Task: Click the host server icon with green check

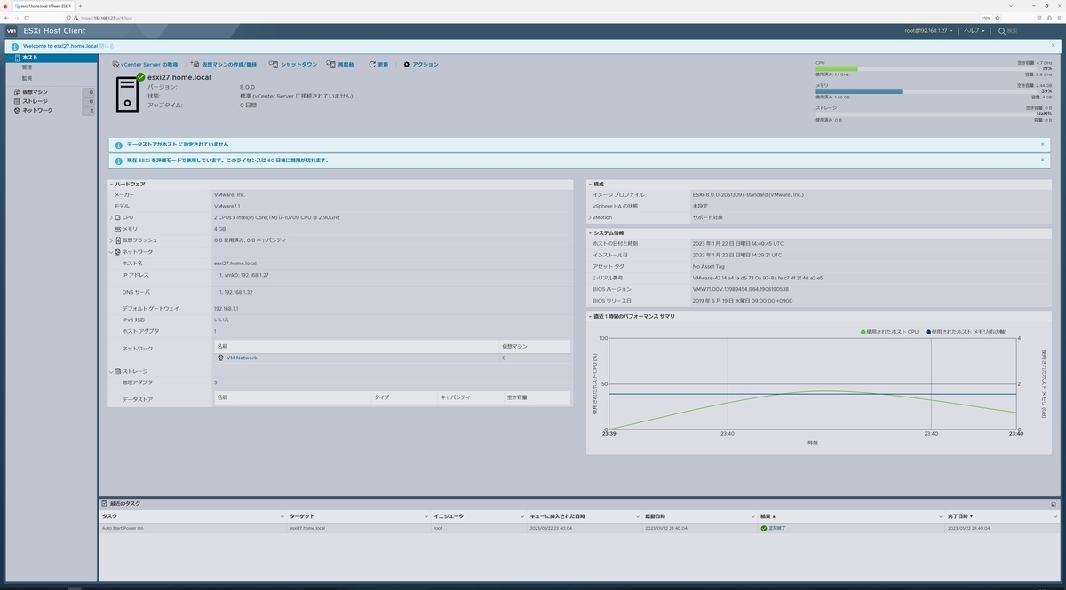Action: click(130, 92)
